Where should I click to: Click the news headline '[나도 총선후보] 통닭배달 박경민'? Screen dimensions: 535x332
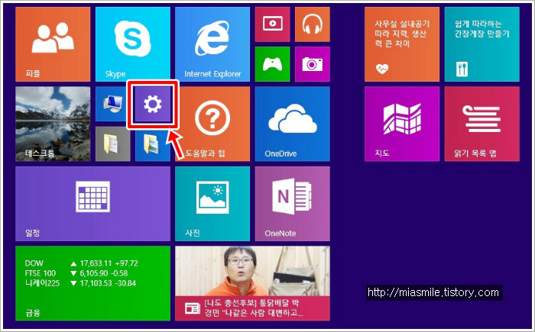(254, 308)
